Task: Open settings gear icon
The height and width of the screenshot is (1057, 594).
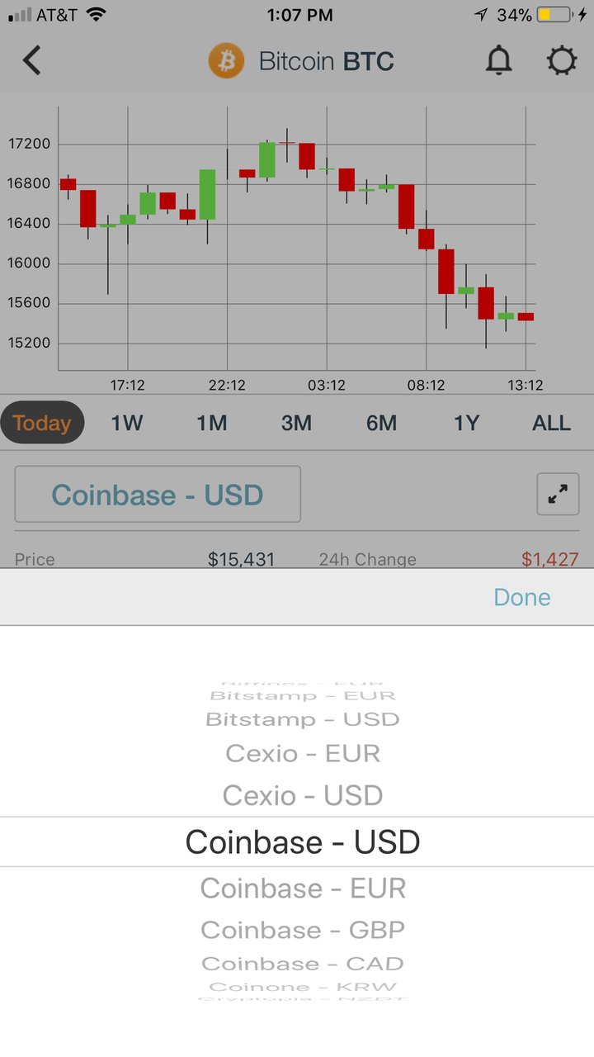Action: 562,61
